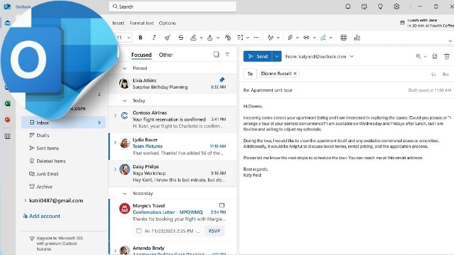Screen dimensions: 454x255
Task: Open the My Day calendar note icon
Action: [364, 7]
